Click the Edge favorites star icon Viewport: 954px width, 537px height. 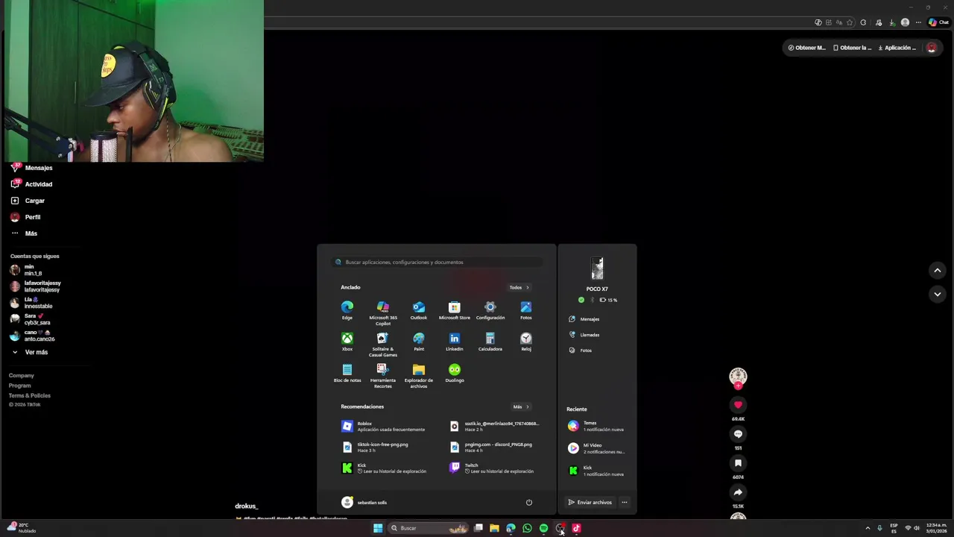(x=850, y=22)
